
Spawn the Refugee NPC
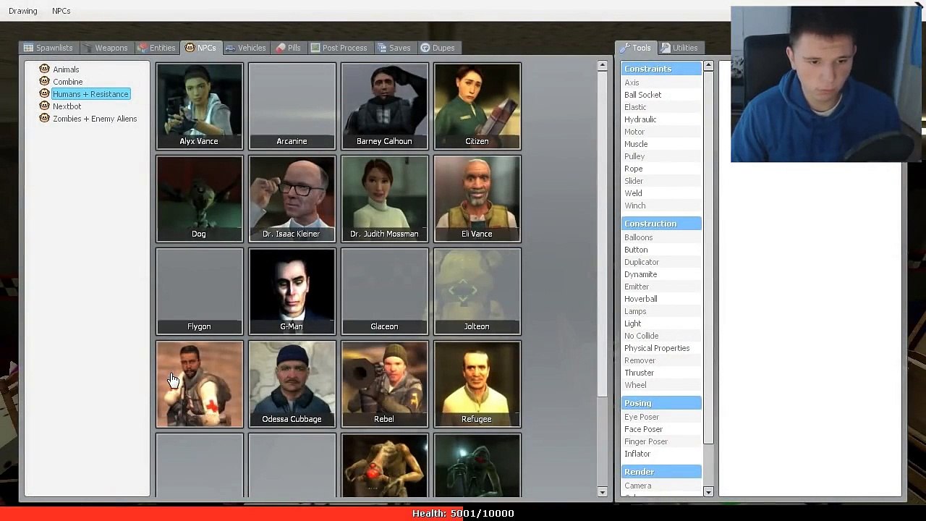(477, 384)
